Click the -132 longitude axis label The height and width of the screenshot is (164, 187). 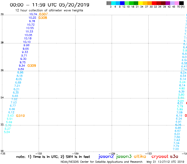(39, 153)
